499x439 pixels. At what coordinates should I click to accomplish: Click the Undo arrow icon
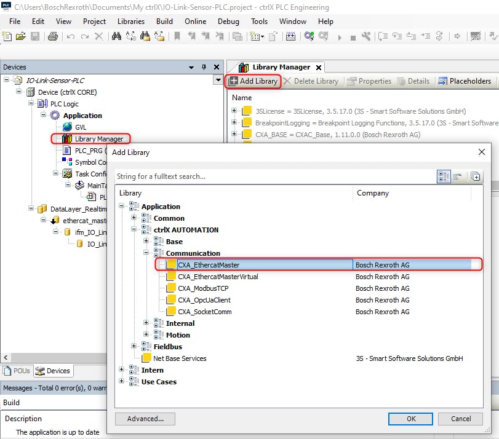(x=71, y=37)
